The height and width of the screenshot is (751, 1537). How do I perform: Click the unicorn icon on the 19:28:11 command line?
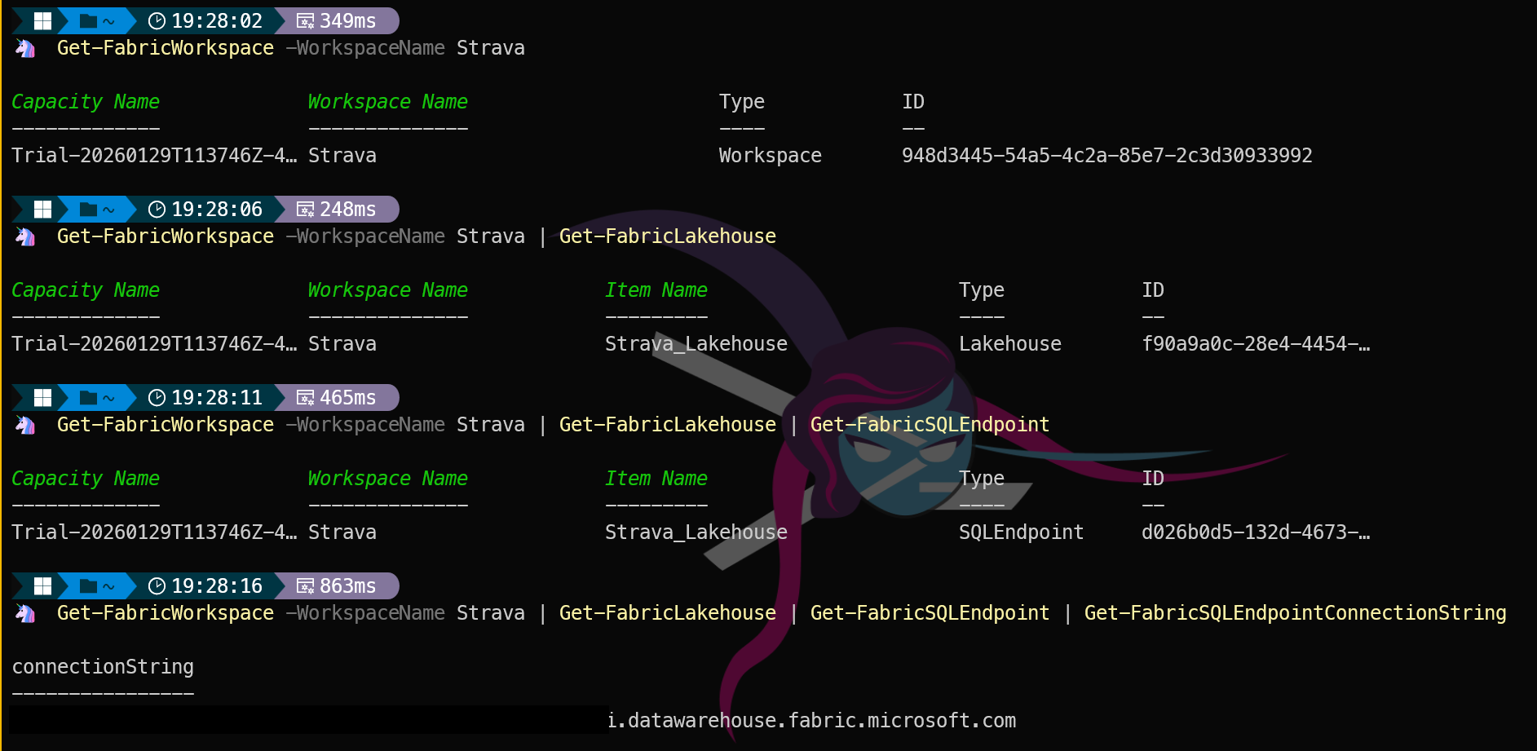25,425
